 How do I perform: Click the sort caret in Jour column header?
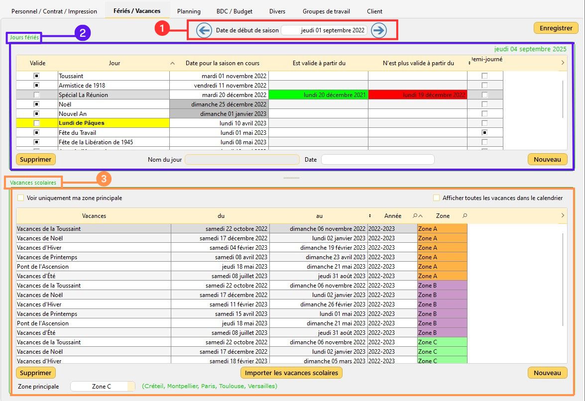pos(173,63)
